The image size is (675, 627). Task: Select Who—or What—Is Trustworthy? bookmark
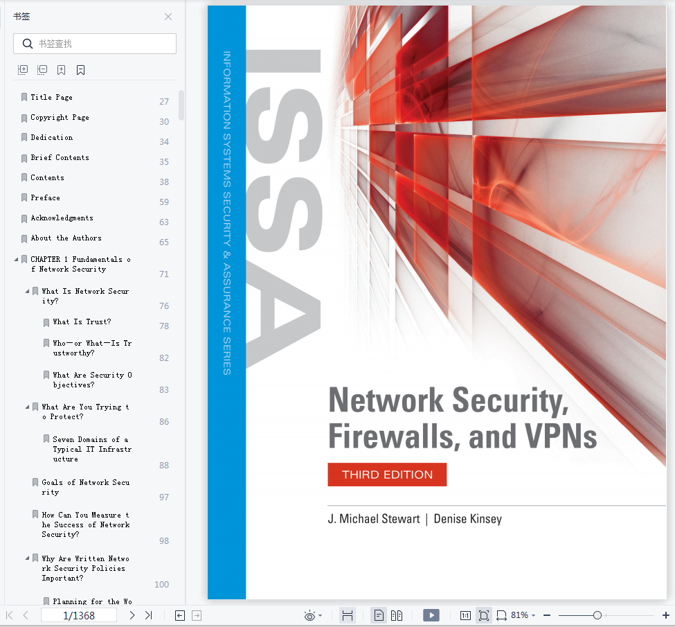click(92, 348)
